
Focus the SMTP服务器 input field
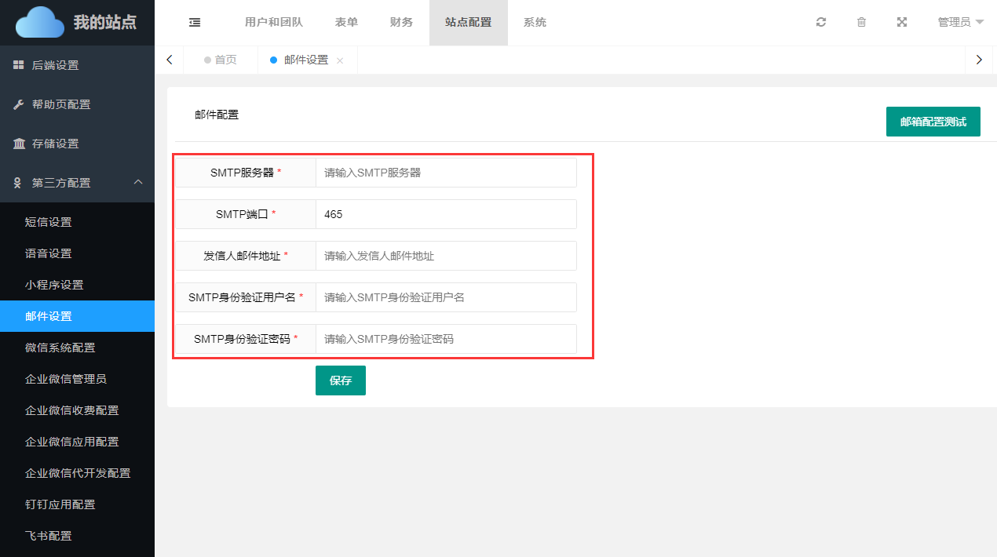pyautogui.click(x=445, y=173)
